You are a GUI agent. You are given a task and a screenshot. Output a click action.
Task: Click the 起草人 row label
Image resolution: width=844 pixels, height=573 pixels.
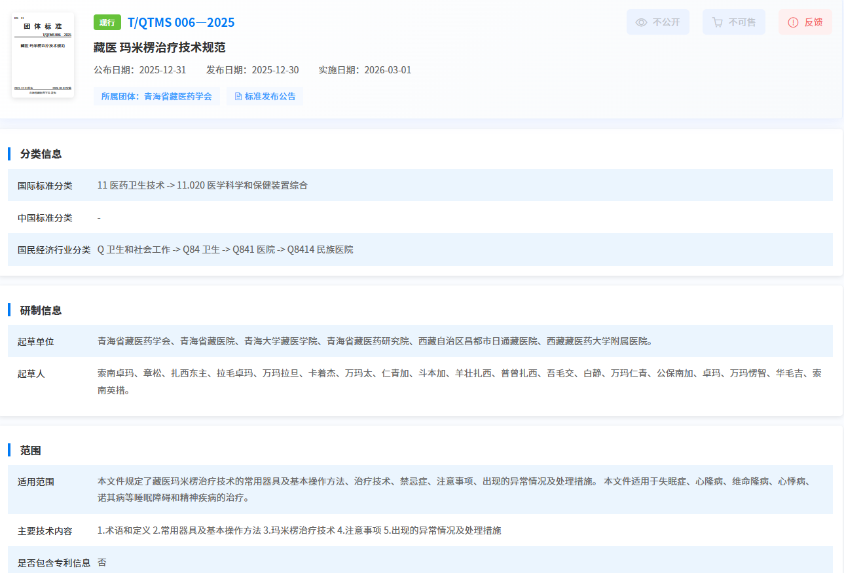click(x=31, y=373)
